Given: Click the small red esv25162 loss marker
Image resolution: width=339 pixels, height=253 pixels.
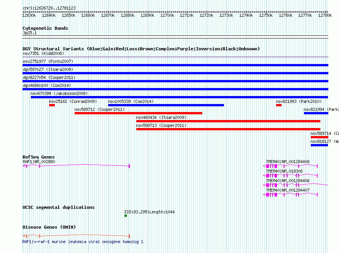Looking at the screenshot, I should pos(52,105).
